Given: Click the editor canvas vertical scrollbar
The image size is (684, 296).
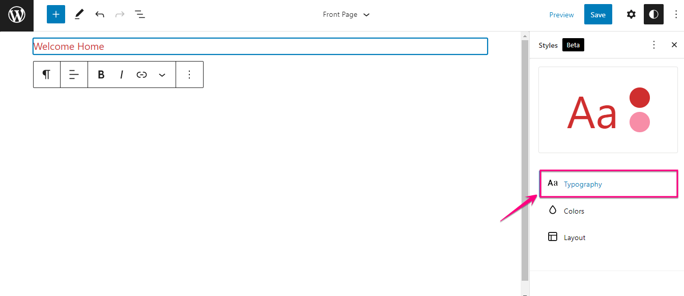Looking at the screenshot, I should [x=525, y=160].
